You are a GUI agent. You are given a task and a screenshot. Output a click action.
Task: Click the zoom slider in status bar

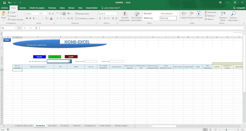pyautogui.click(x=226, y=130)
